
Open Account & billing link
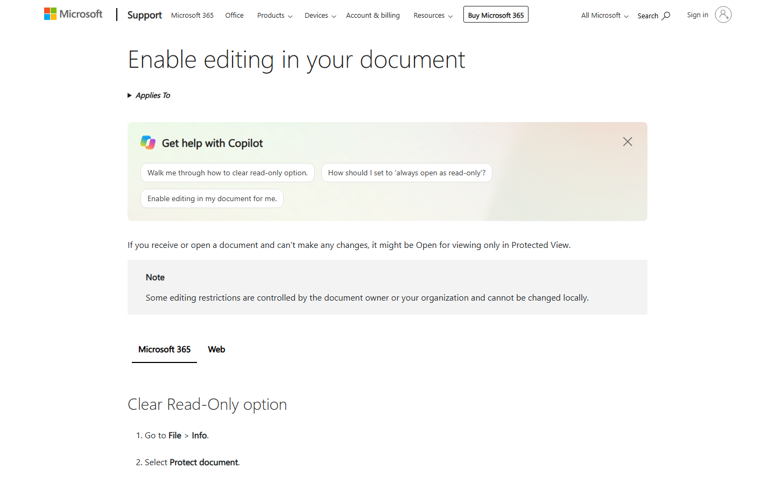pyautogui.click(x=373, y=15)
